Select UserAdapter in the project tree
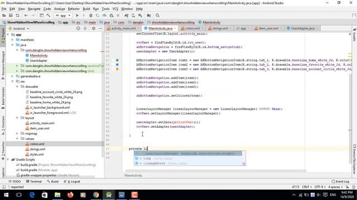Image resolution: width=357 pixels, height=200 pixels. pyautogui.click(x=38, y=61)
